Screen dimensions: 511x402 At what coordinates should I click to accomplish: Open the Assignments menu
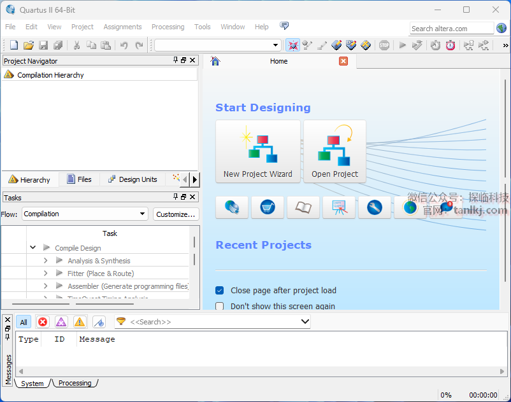pos(122,27)
